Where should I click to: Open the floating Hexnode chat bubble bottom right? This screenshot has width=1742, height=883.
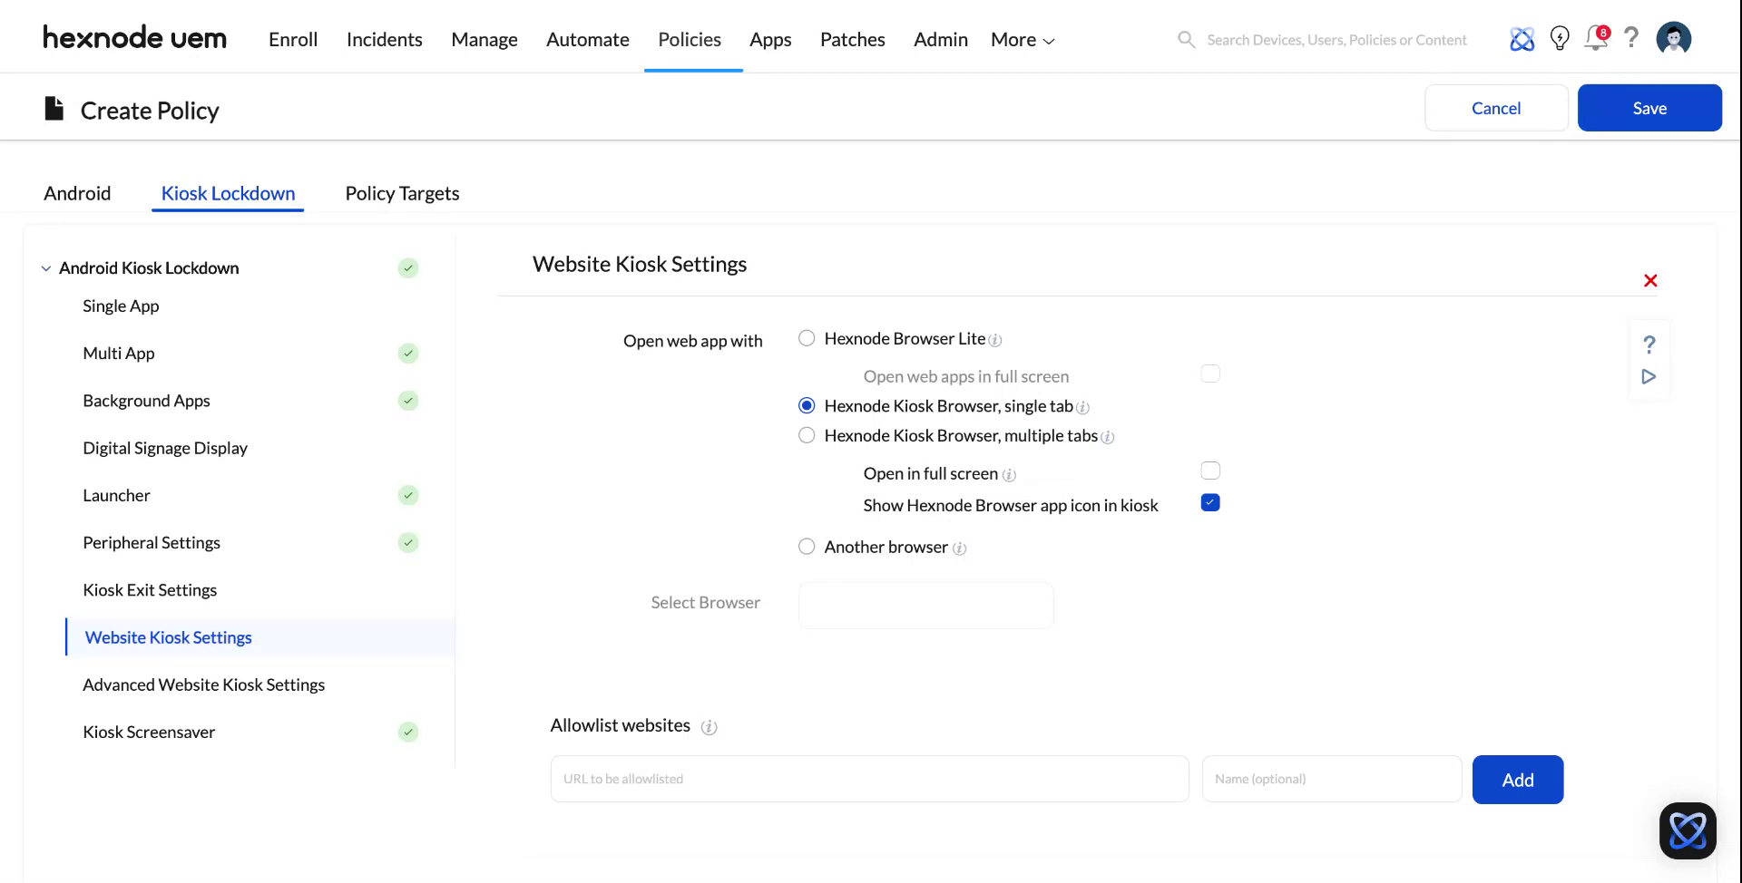click(x=1688, y=830)
